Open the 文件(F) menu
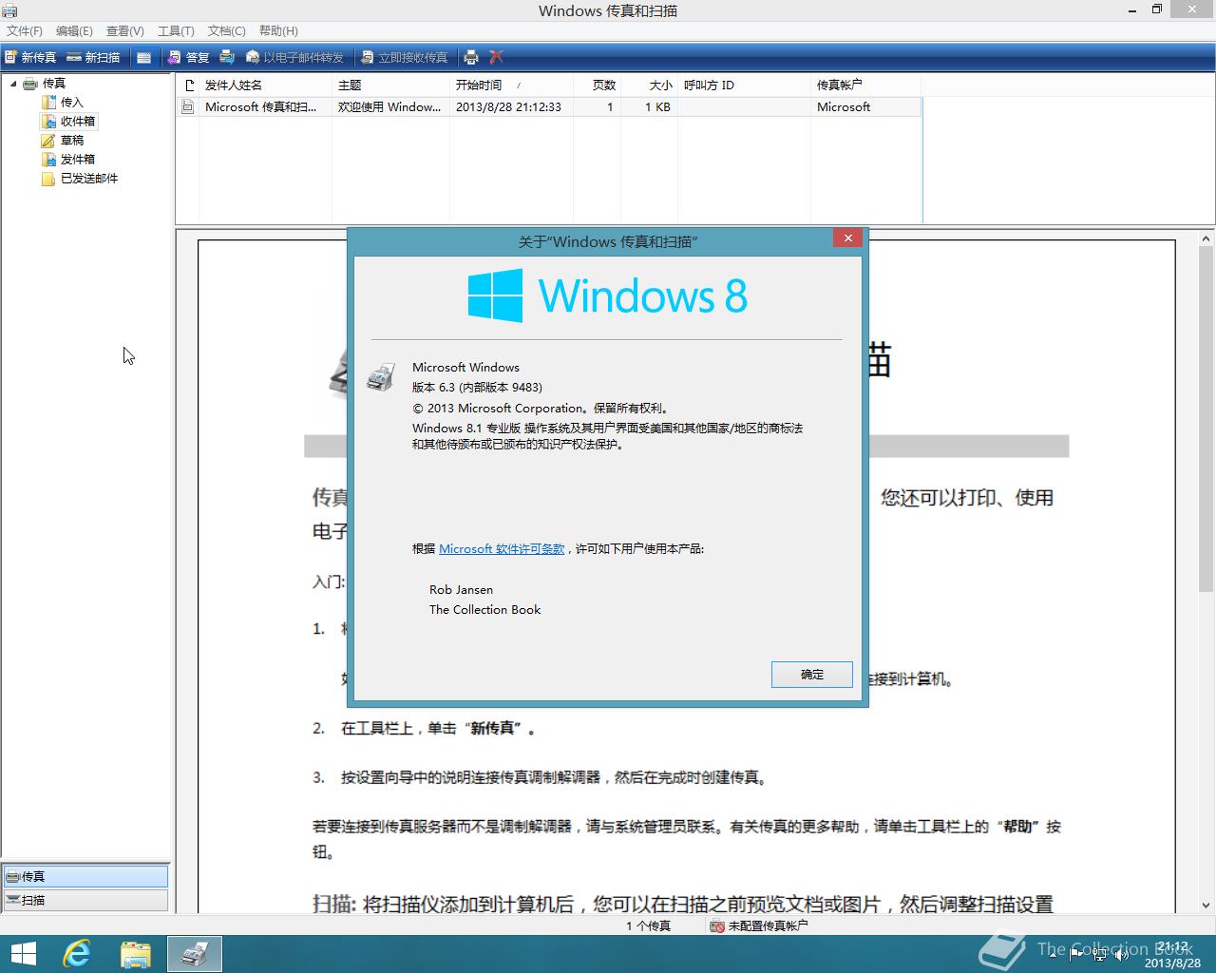The image size is (1216, 973). point(25,31)
